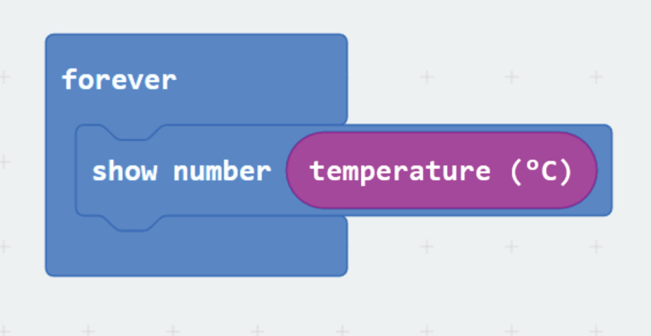
Task: Click the show number block's right edge past the pill
Action: [x=605, y=170]
